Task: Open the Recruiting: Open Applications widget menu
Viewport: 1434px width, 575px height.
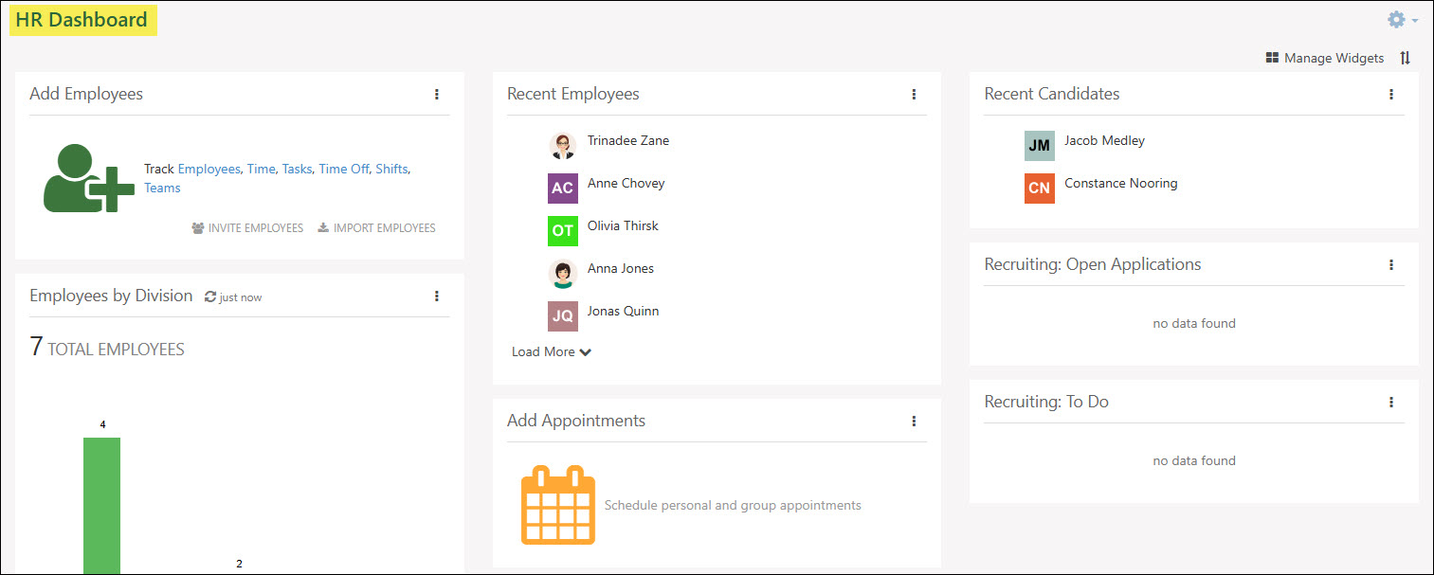Action: (1390, 264)
